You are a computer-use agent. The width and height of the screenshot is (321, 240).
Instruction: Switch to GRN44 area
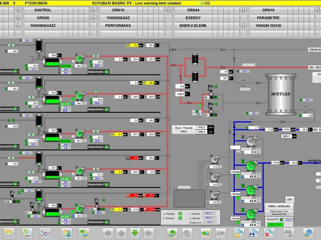[193, 10]
